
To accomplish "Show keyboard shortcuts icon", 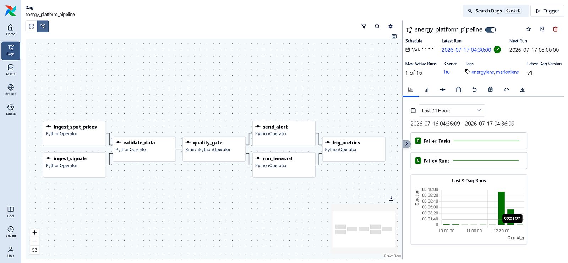I will 394,36.
